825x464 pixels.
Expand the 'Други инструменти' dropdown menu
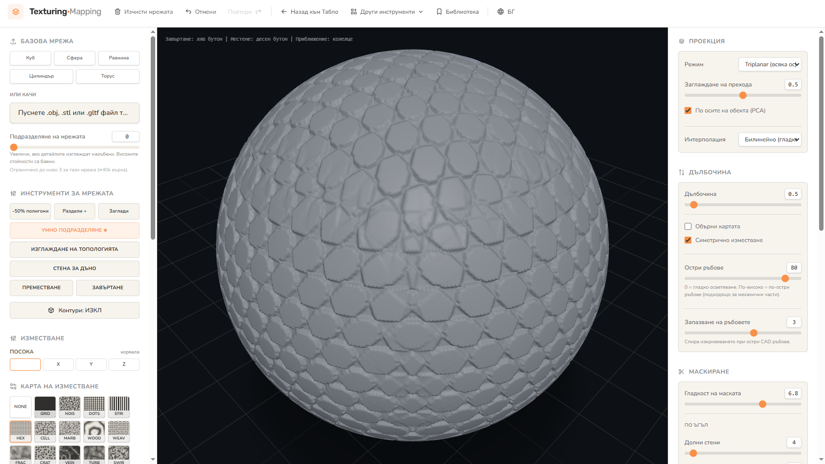[387, 12]
